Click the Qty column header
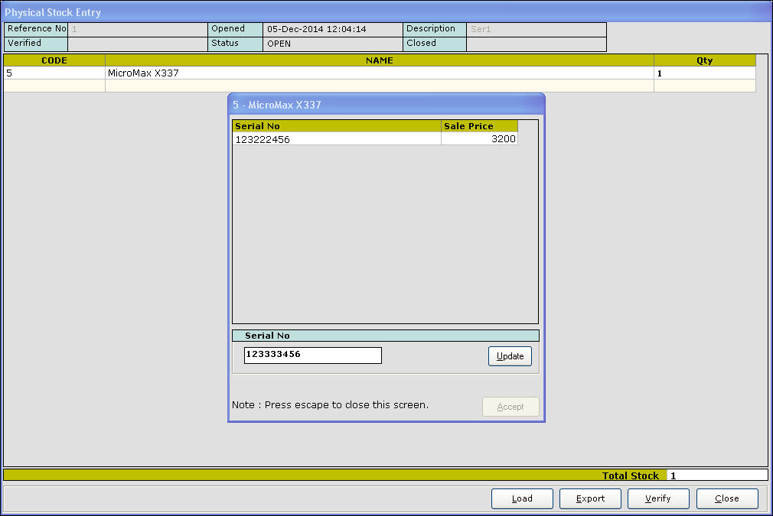 pos(704,60)
